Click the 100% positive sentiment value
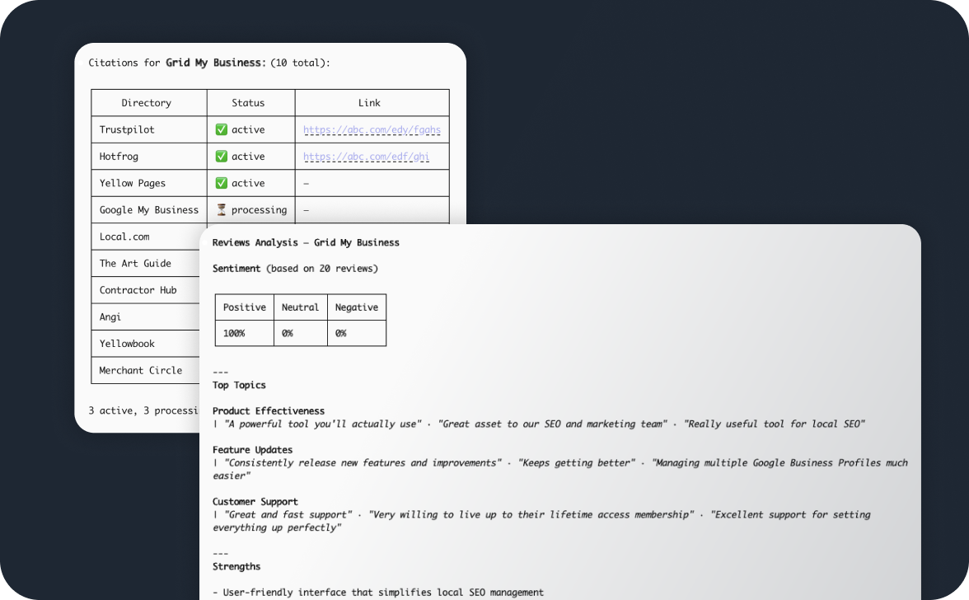 tap(234, 333)
